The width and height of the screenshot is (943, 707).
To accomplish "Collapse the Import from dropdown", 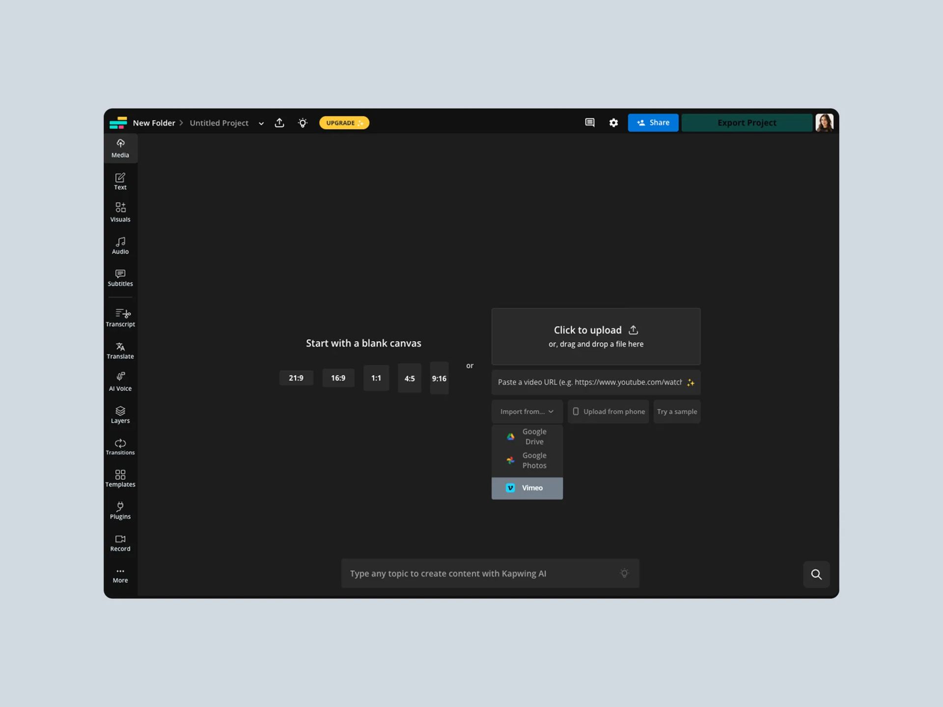I will 527,411.
